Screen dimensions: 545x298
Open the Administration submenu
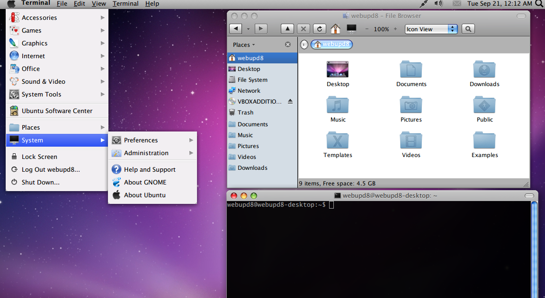[152, 153]
